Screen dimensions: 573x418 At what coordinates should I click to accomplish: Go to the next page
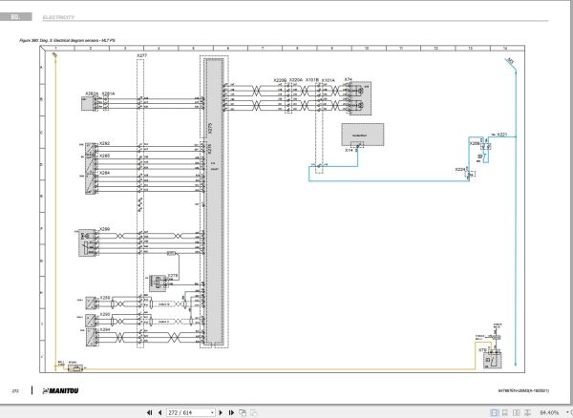click(221, 412)
